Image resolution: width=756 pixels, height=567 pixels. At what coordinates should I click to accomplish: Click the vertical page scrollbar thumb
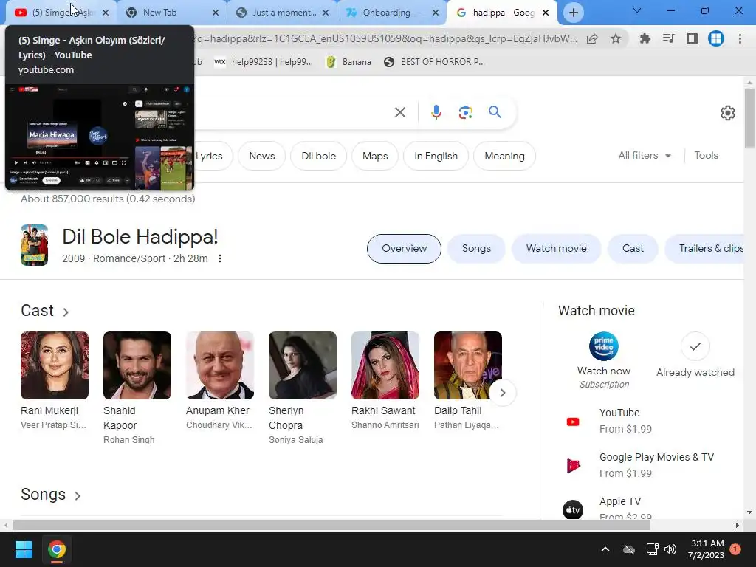click(x=749, y=118)
